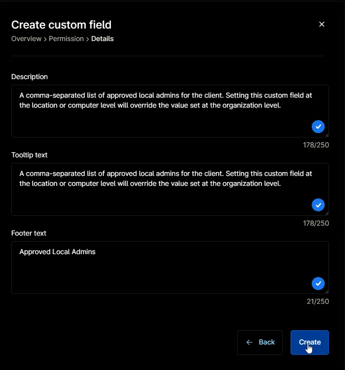Click inside the Description text area
This screenshot has width=345, height=370.
click(170, 111)
